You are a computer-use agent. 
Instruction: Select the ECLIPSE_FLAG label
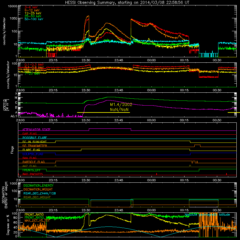pyautogui.click(x=33, y=154)
